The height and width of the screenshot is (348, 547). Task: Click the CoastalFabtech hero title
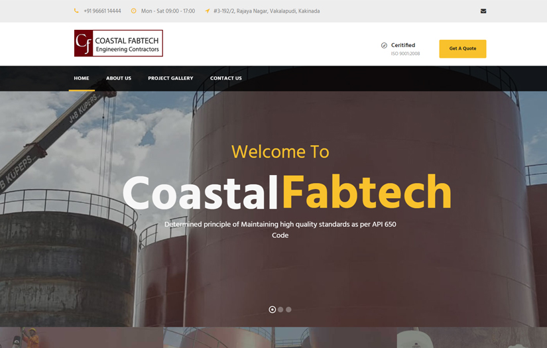pos(287,192)
